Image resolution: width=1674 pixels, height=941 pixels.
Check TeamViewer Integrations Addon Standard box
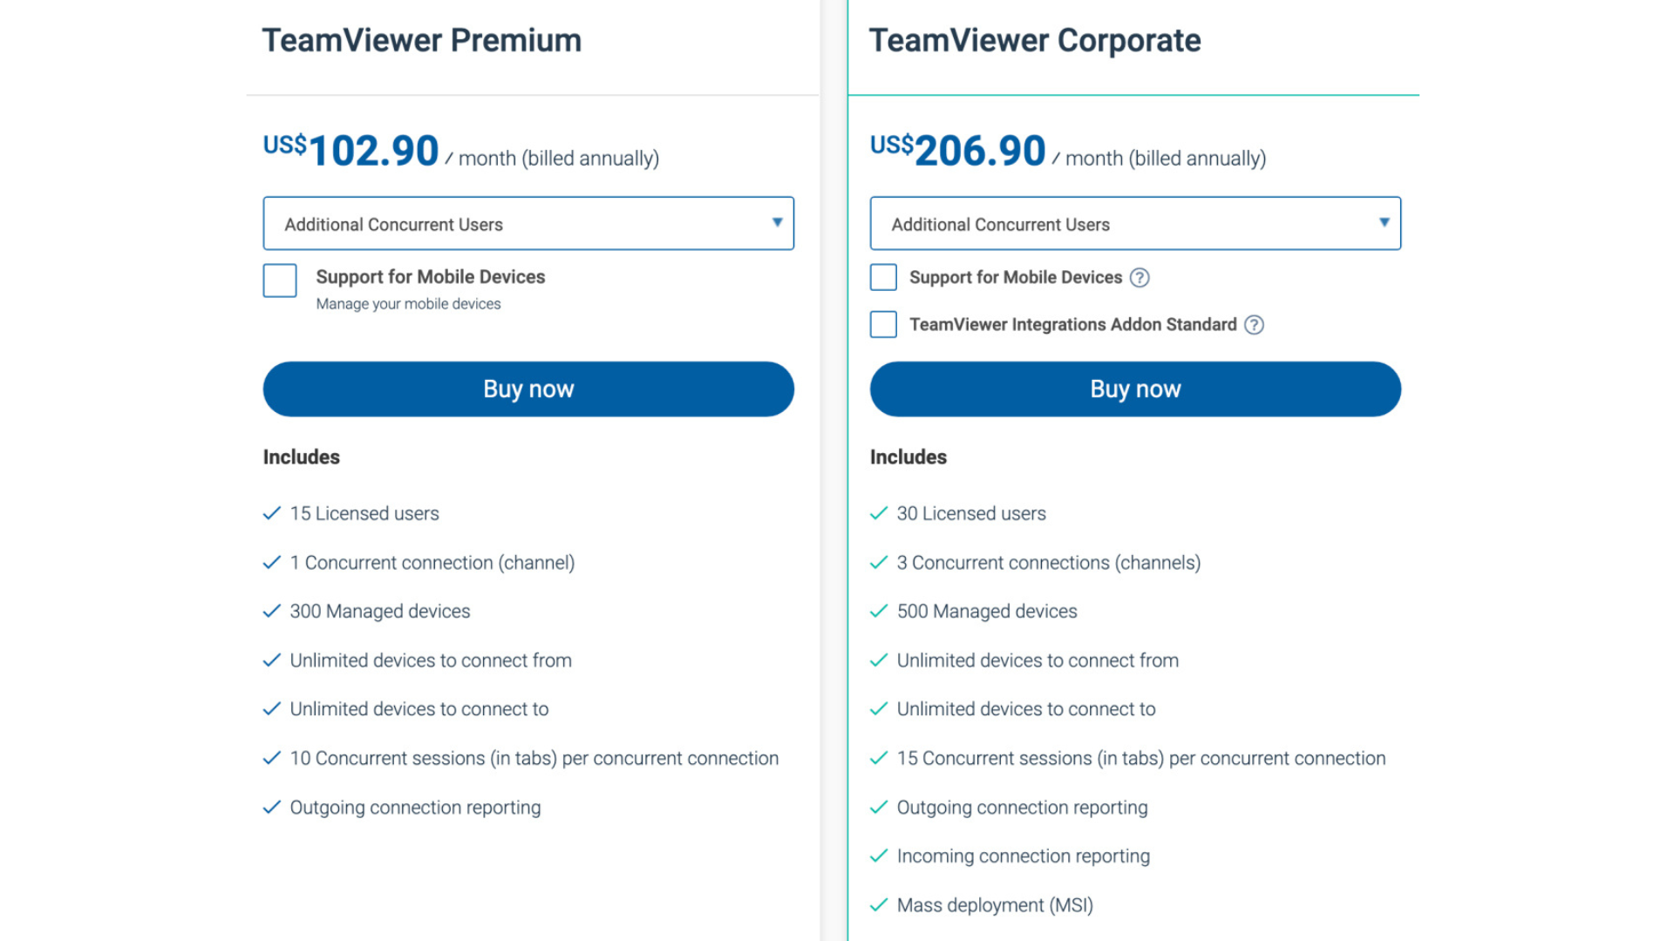click(x=883, y=324)
